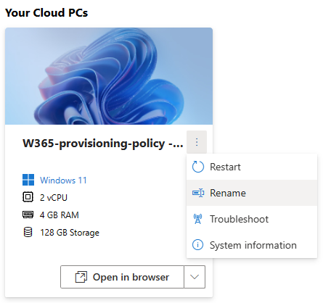The height and width of the screenshot is (303, 323).
Task: Click the Troubleshoot antenna icon
Action: 198,219
